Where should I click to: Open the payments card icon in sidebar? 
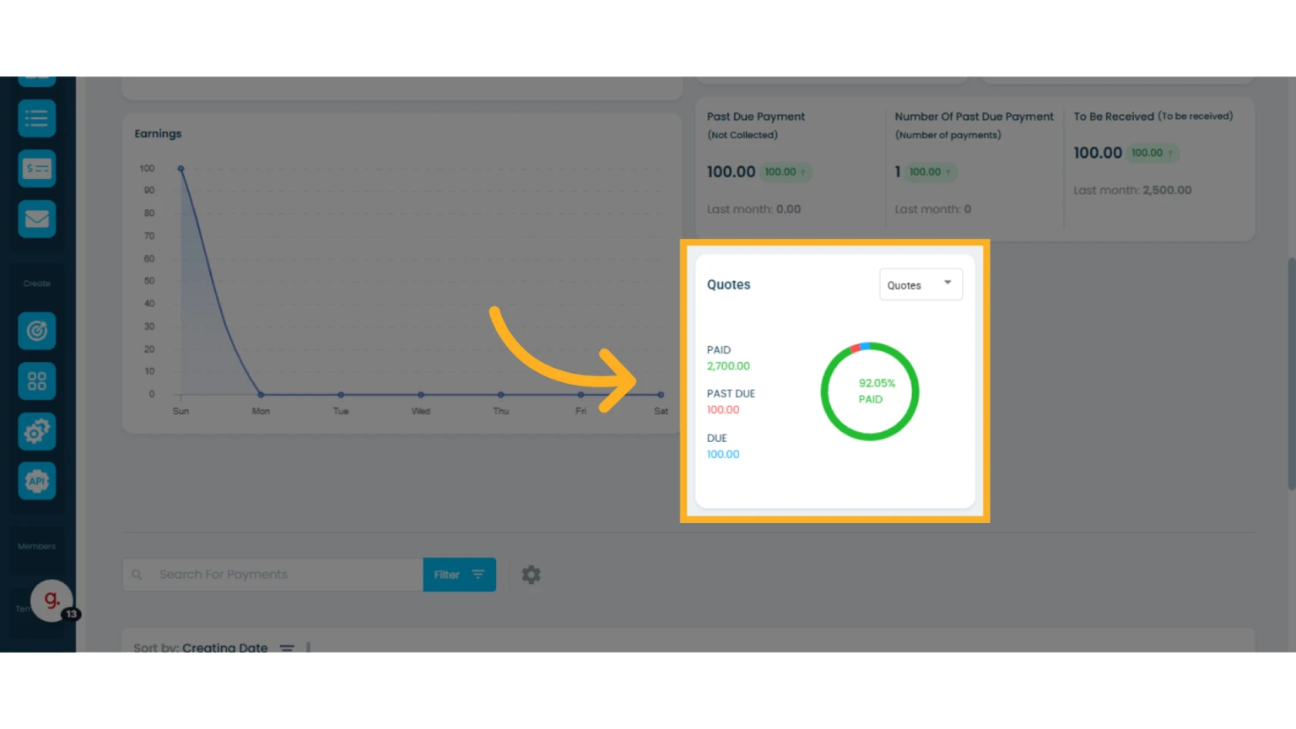[x=37, y=169]
